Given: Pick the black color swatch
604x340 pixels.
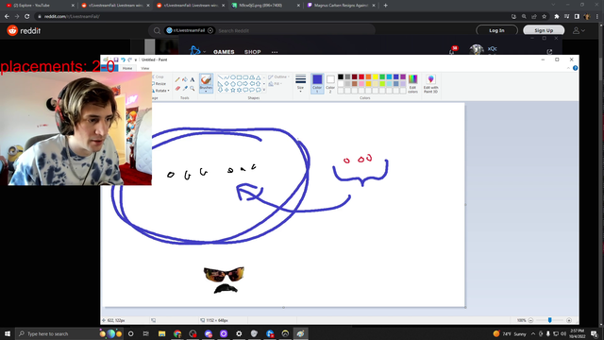Looking at the screenshot, I should click(341, 77).
